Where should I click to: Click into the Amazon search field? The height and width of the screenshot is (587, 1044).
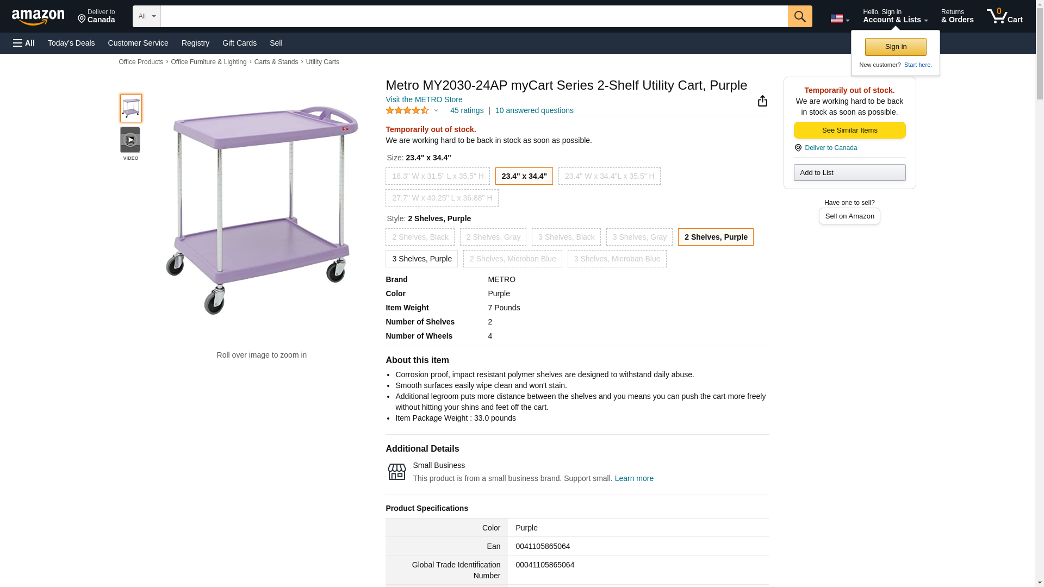pyautogui.click(x=474, y=16)
